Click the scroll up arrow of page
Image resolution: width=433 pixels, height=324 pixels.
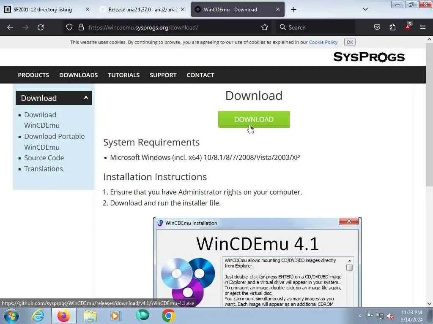click(429, 39)
